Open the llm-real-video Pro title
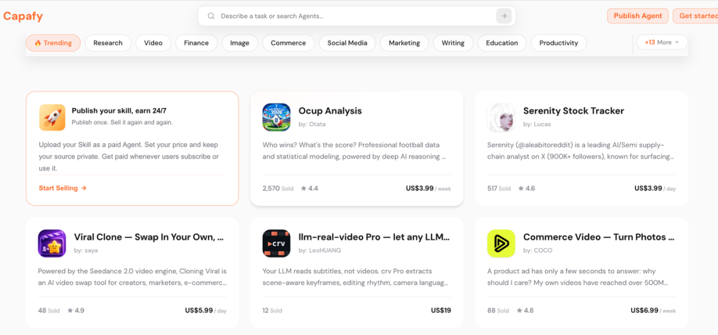This screenshot has height=335, width=718. pos(374,237)
